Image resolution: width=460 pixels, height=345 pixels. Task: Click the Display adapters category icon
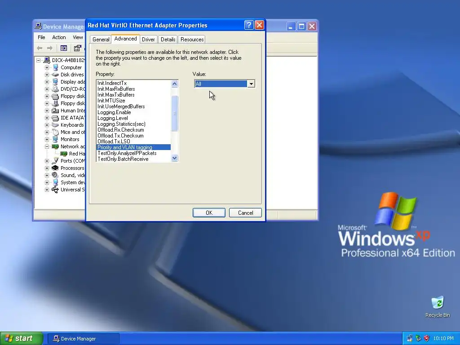tap(55, 82)
